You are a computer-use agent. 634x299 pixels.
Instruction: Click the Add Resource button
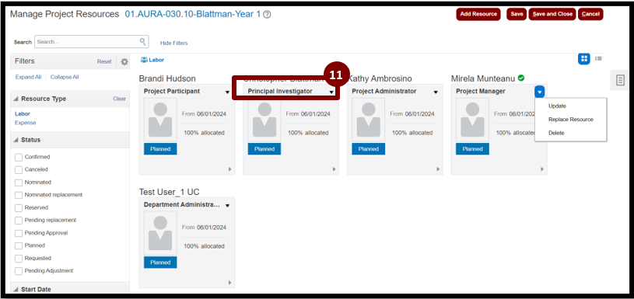[x=478, y=14]
